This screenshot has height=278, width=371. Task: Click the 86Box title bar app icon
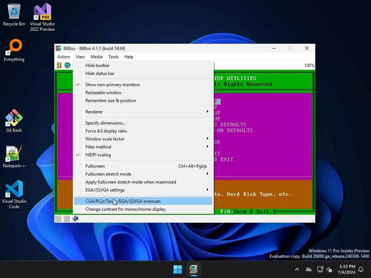tap(58, 48)
